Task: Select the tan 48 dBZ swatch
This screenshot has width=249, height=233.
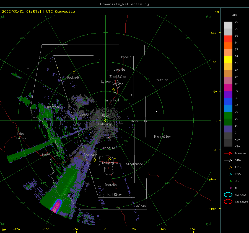Action: tap(228, 73)
